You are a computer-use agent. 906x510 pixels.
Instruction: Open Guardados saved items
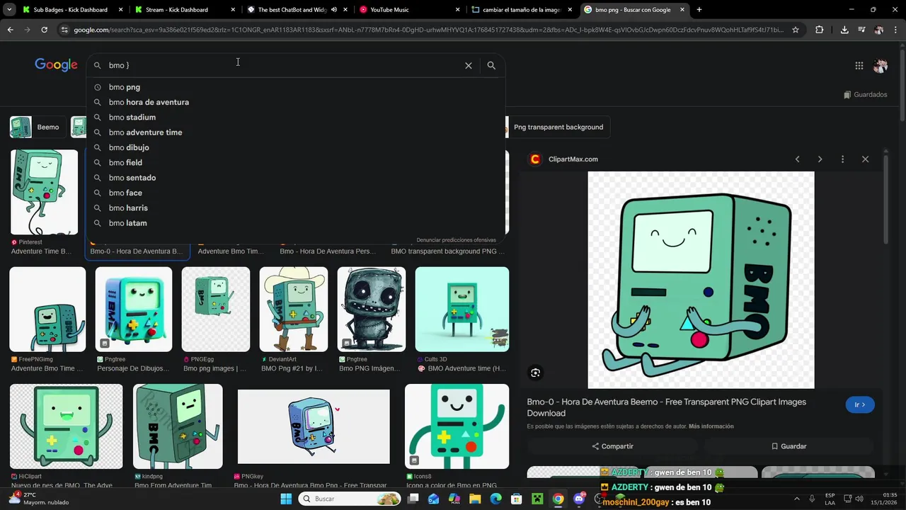point(865,95)
